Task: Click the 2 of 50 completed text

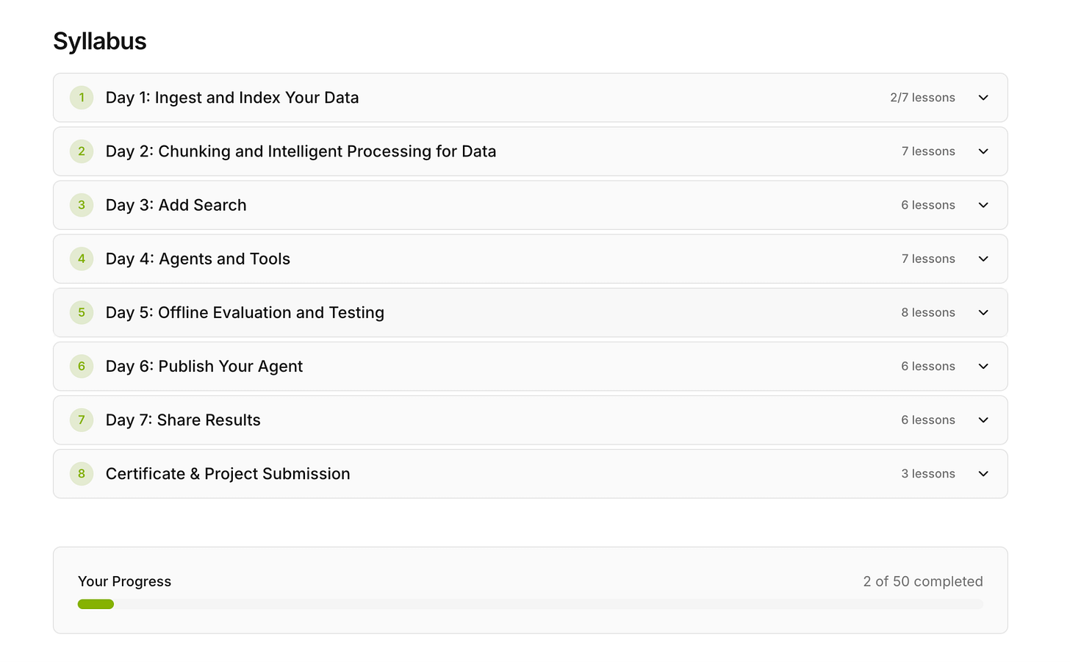Action: click(x=923, y=581)
